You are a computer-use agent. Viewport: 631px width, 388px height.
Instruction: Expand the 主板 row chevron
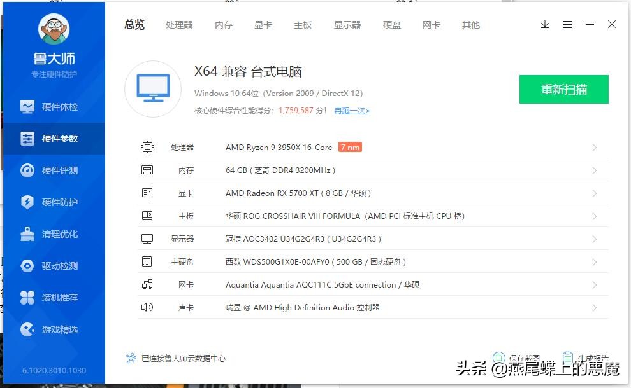[x=595, y=216]
